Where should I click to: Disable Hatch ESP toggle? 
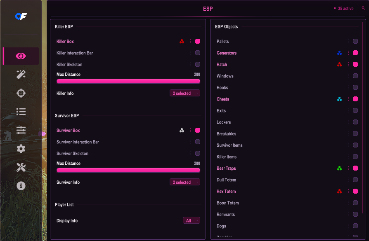[355, 64]
